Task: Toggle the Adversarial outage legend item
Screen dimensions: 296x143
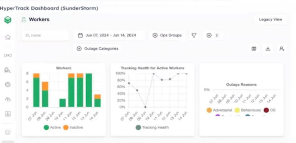Action: pos(219,110)
